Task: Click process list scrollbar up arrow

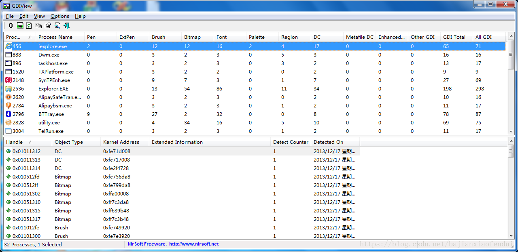Action: click(x=511, y=37)
